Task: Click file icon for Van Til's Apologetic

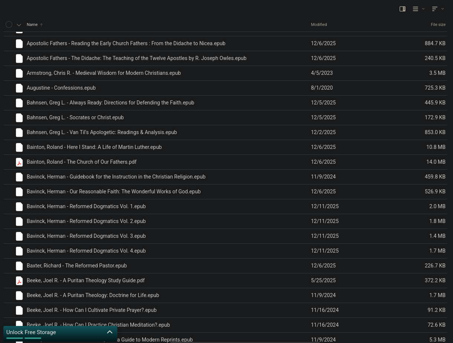Action: [x=19, y=133]
